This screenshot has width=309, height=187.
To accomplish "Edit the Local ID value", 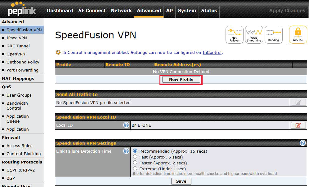I will 298,125.
